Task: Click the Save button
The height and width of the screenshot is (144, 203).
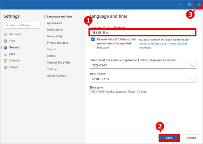Action: [169, 138]
